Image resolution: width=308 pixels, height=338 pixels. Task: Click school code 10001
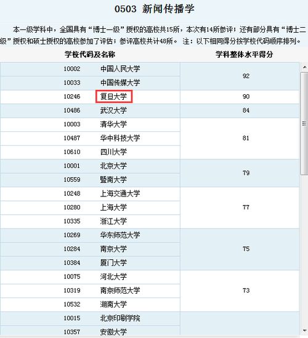72,166
